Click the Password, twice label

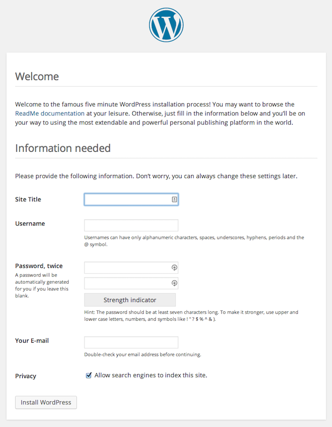(x=39, y=266)
